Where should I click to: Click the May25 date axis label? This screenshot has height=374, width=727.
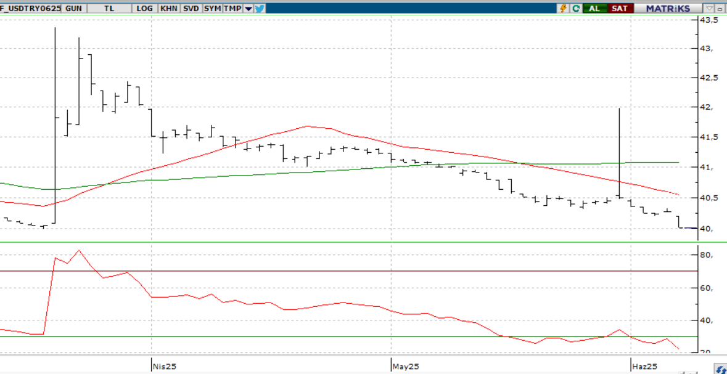click(406, 367)
